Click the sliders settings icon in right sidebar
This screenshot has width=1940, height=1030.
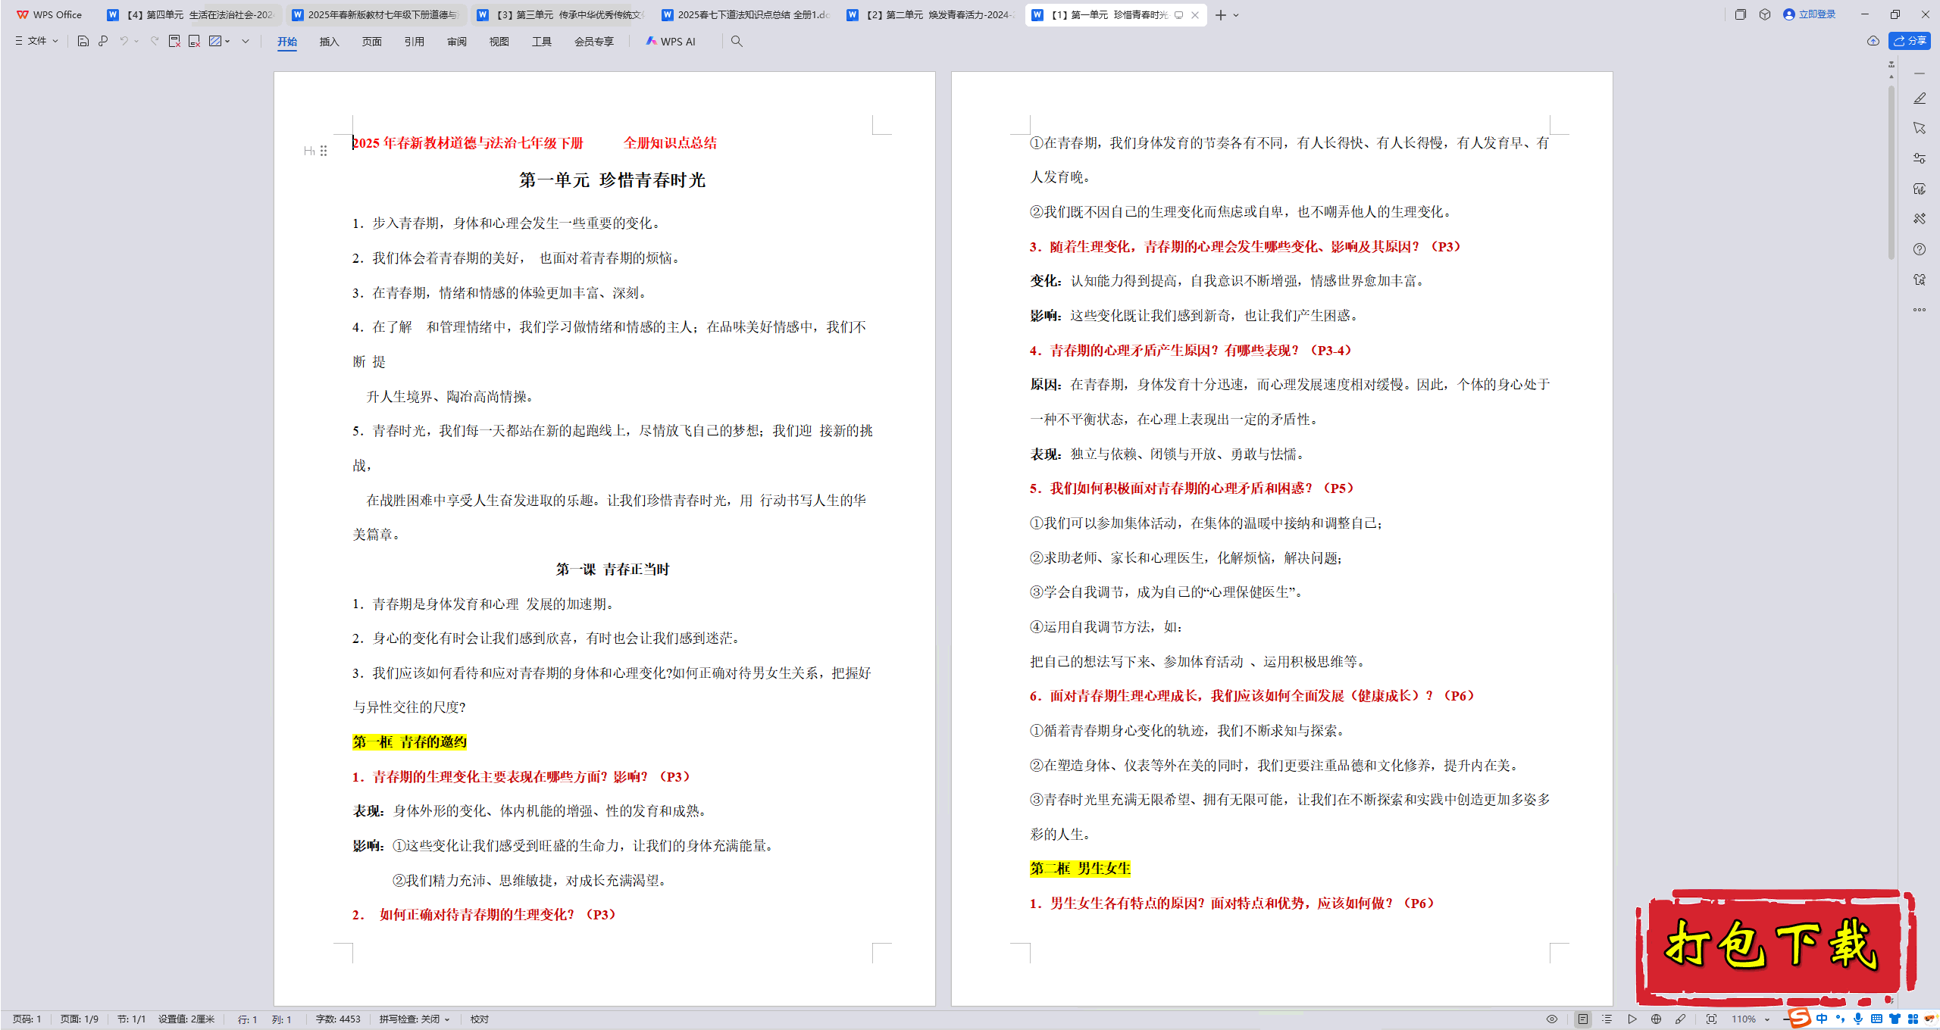(1920, 158)
